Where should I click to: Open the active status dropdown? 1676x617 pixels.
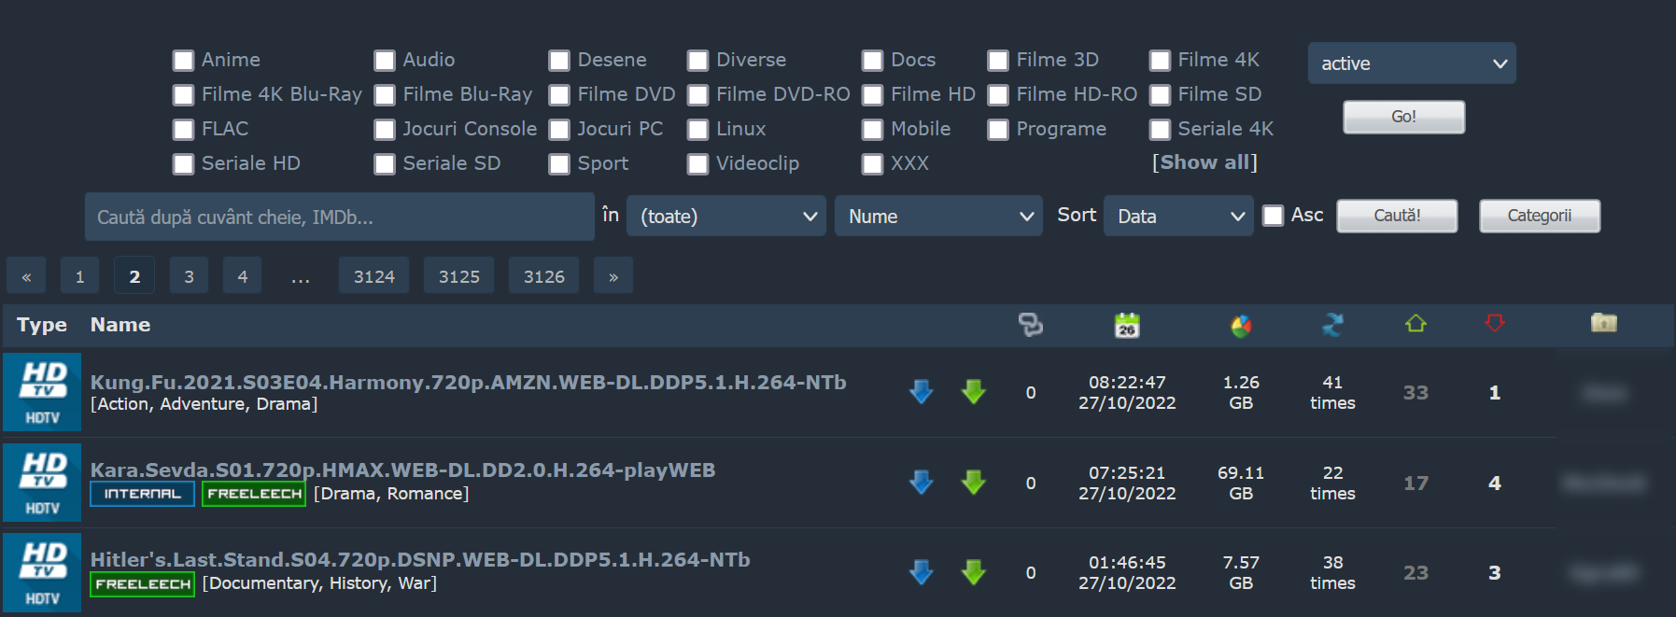[1412, 63]
